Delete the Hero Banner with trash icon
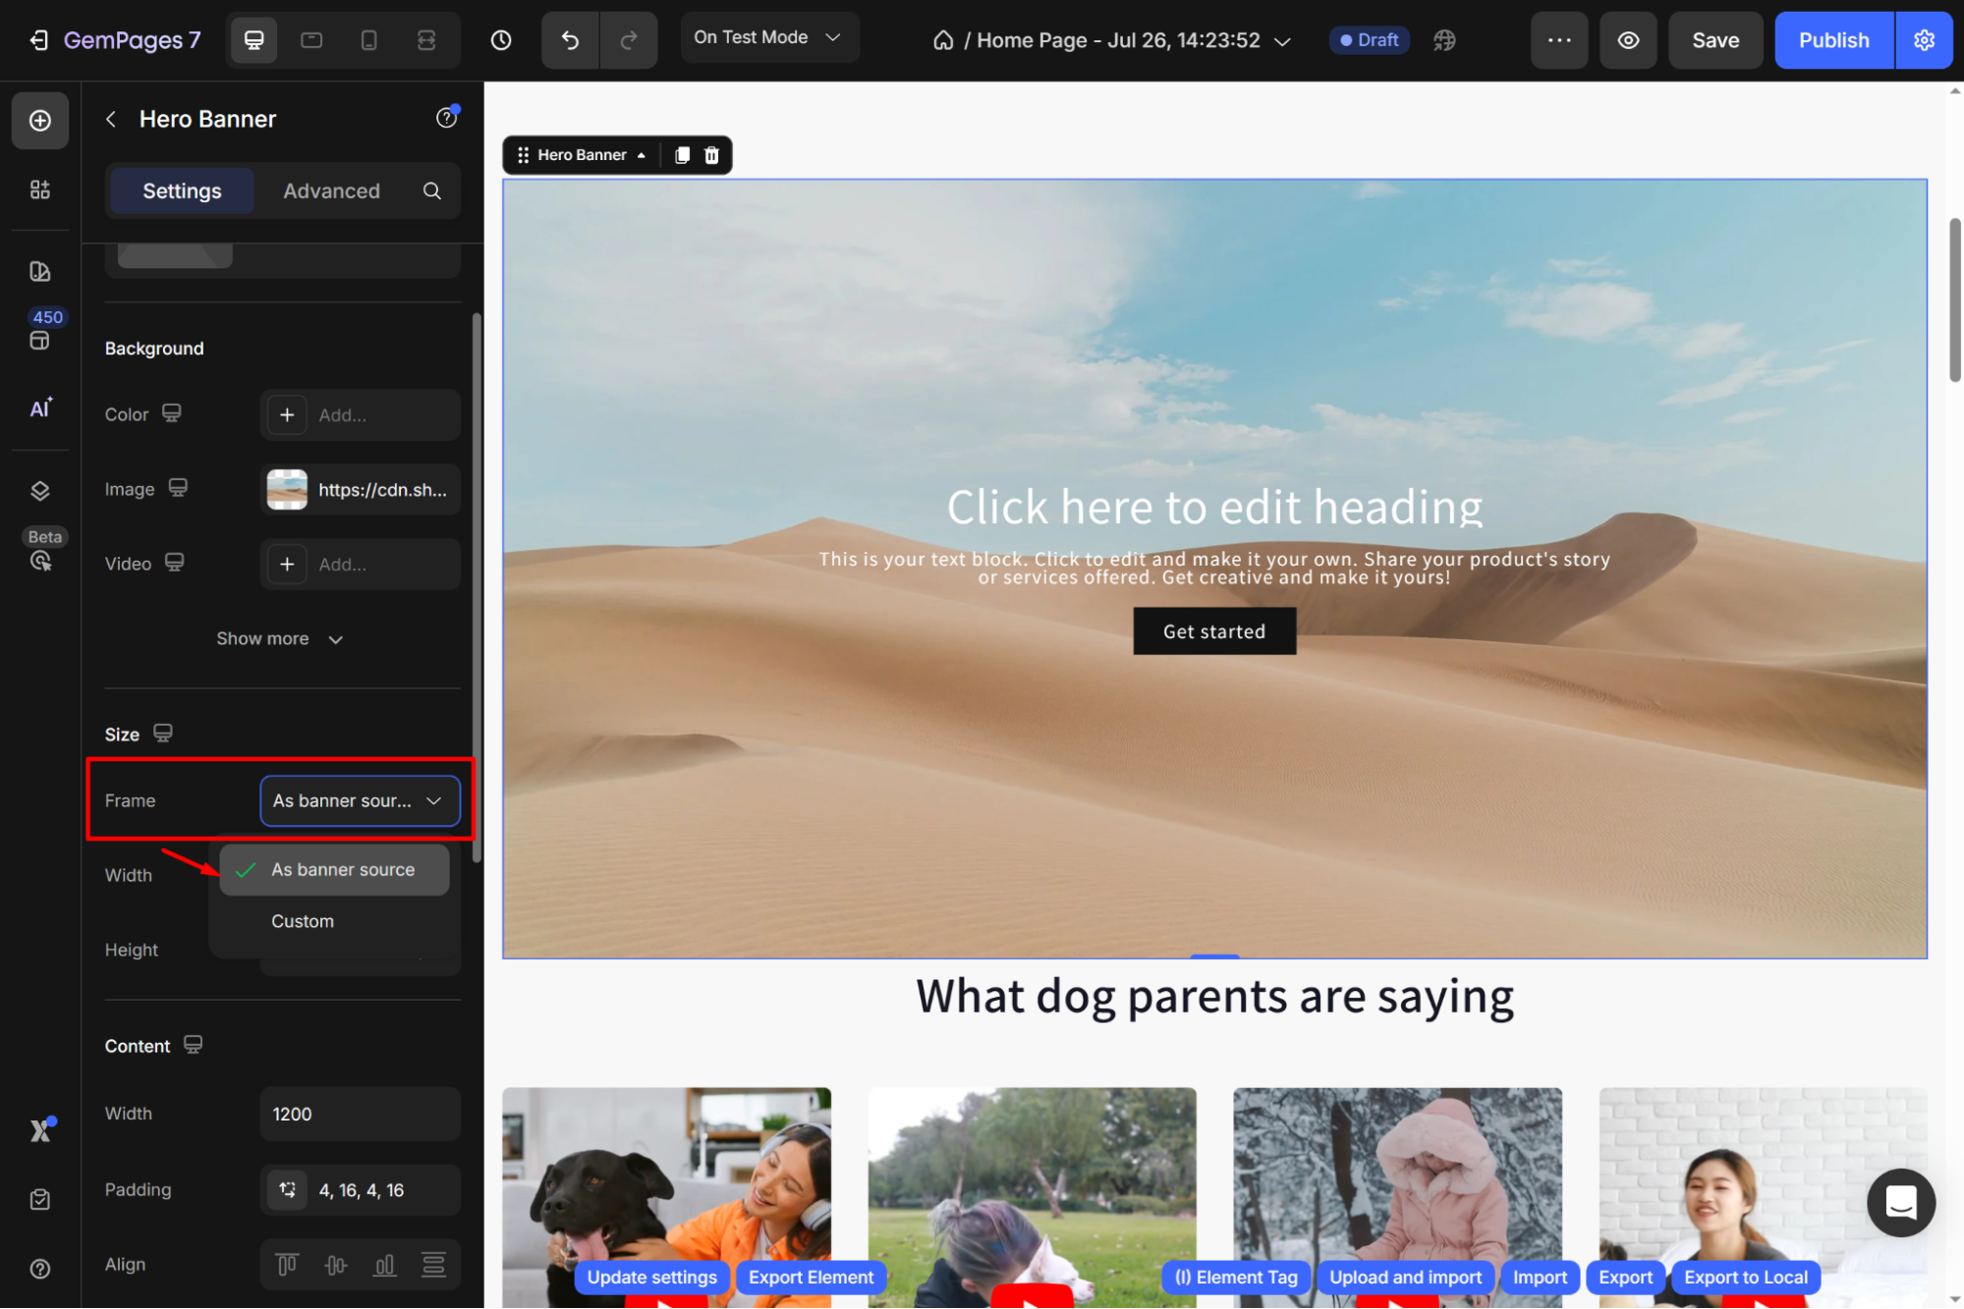1964x1309 pixels. (711, 155)
